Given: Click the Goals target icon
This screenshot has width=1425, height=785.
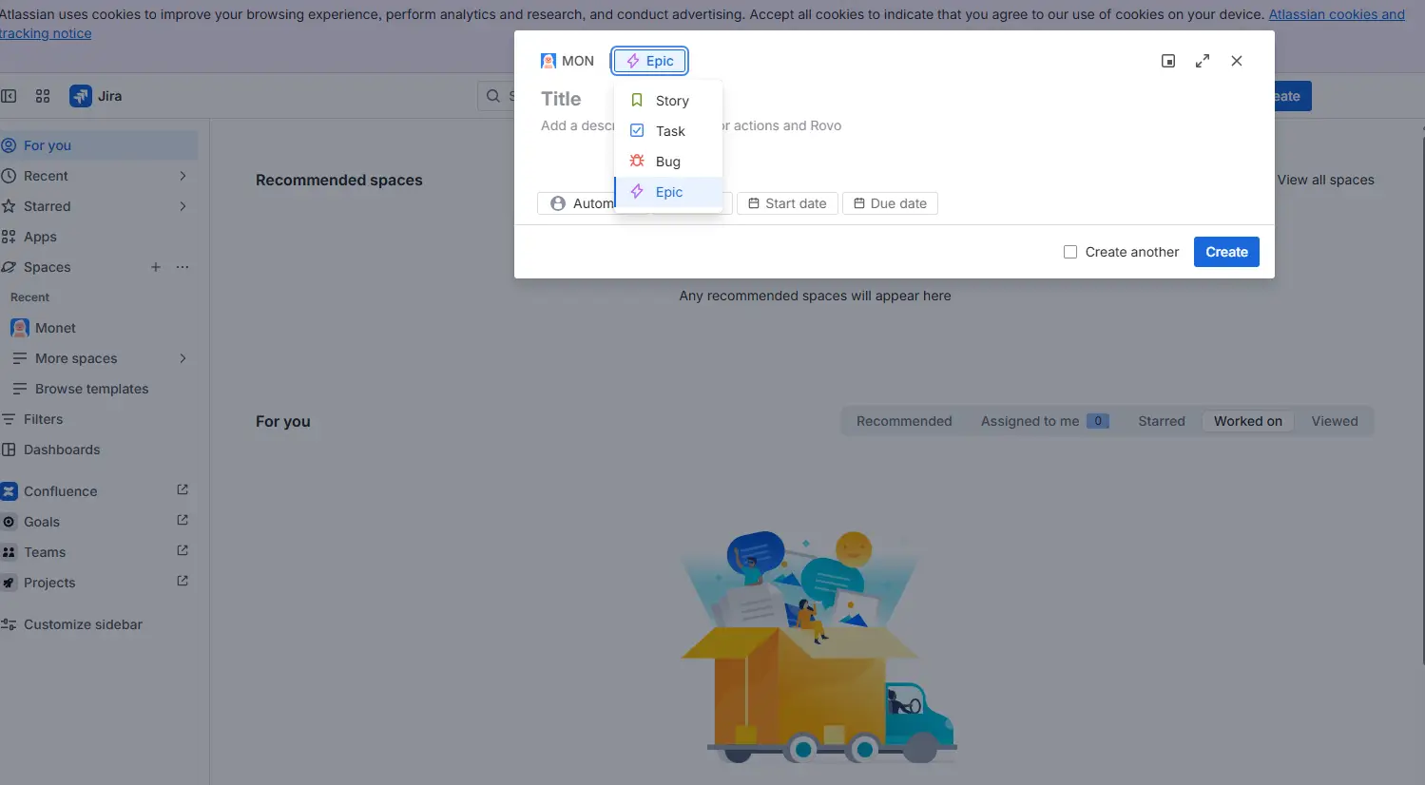Looking at the screenshot, I should (x=10, y=522).
